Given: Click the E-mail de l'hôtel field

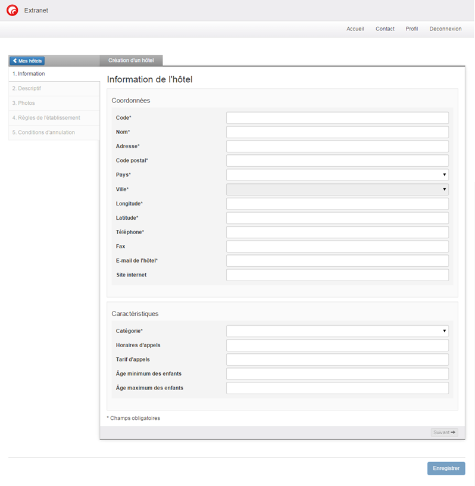Looking at the screenshot, I should pyautogui.click(x=337, y=261).
